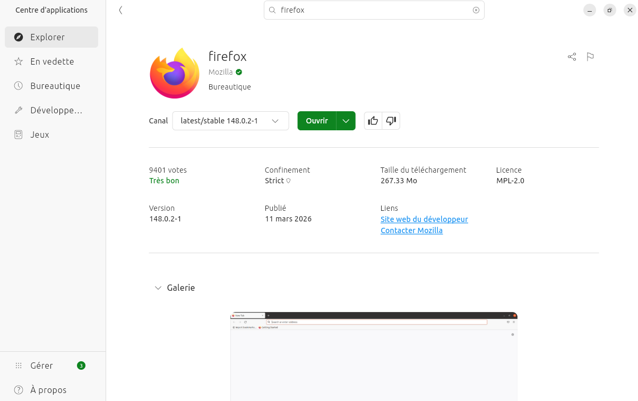The width and height of the screenshot is (638, 401).
Task: Expand the arrow next to Ouvrir
Action: (x=346, y=121)
